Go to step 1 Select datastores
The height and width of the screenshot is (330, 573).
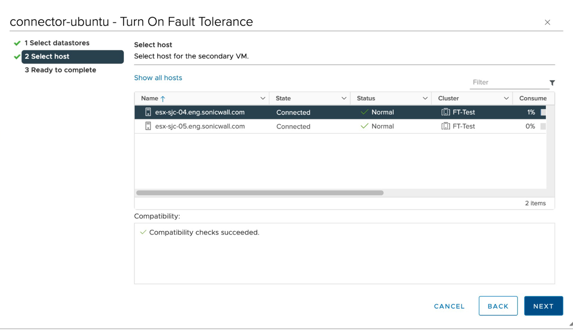[x=57, y=43]
